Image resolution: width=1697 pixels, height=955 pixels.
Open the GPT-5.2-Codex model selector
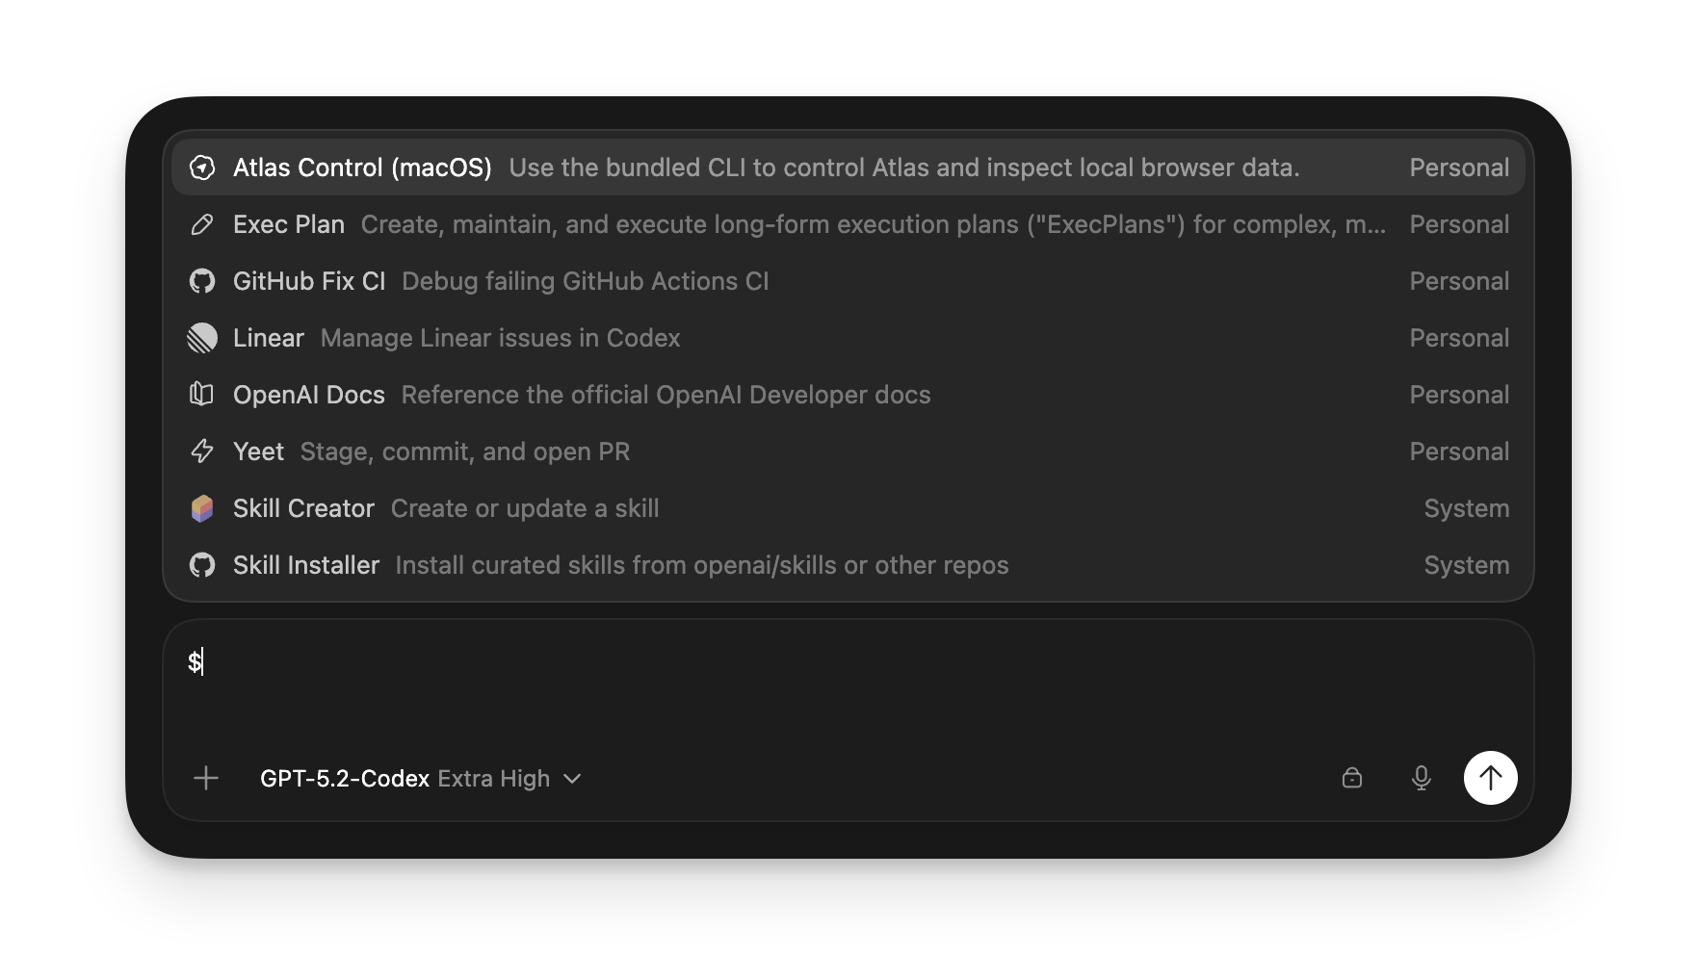346,778
